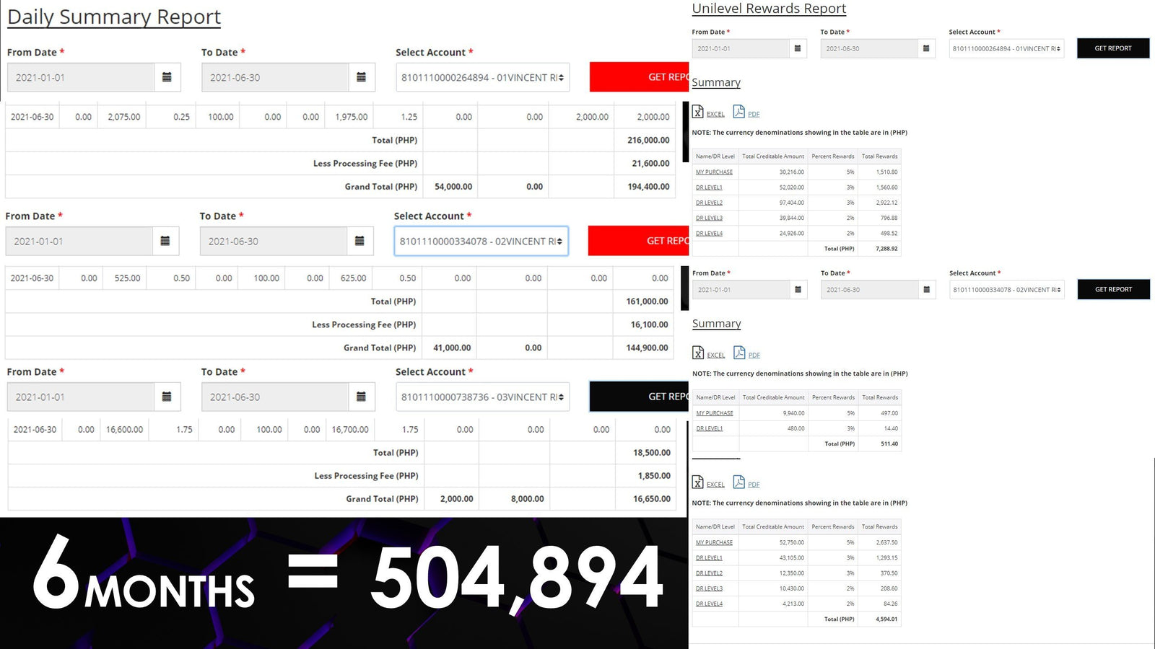Open From Date calendar in 01VINCENT daily summary

coord(167,77)
